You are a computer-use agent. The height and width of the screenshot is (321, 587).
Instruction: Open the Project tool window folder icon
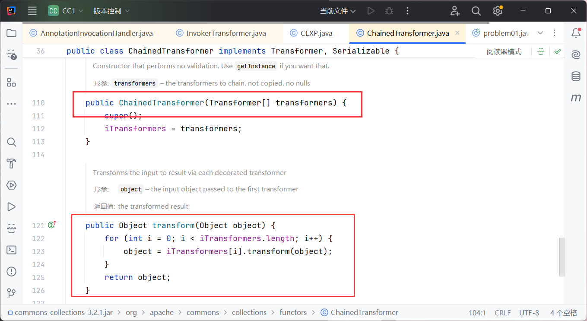click(x=12, y=33)
